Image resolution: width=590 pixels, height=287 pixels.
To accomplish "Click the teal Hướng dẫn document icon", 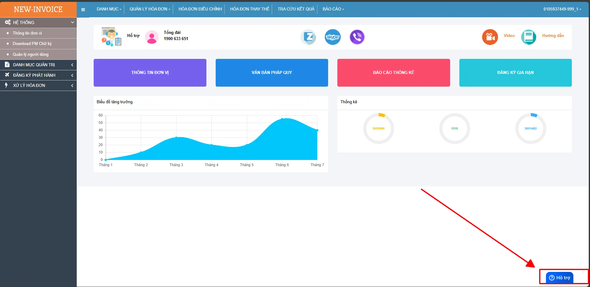I will pyautogui.click(x=529, y=37).
